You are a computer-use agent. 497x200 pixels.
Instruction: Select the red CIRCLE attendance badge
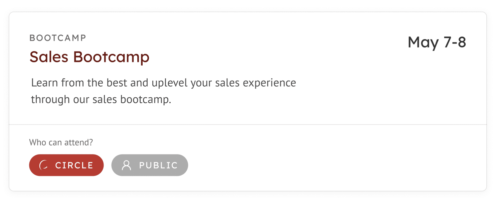point(66,165)
